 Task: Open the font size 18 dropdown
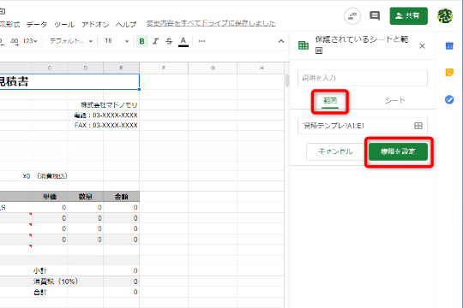tap(117, 41)
